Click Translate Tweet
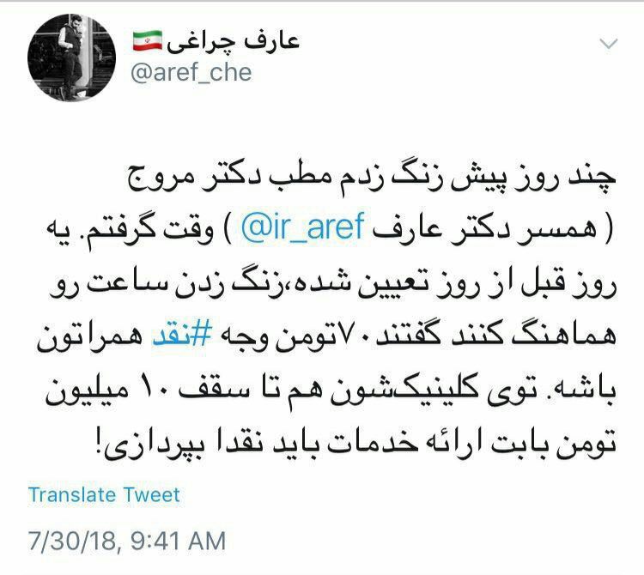Viewport: 644px width, 575px height. click(x=104, y=494)
